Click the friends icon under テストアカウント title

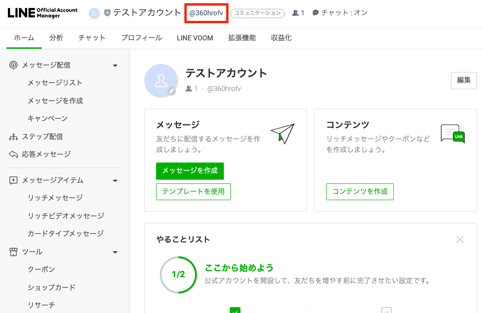pos(189,89)
